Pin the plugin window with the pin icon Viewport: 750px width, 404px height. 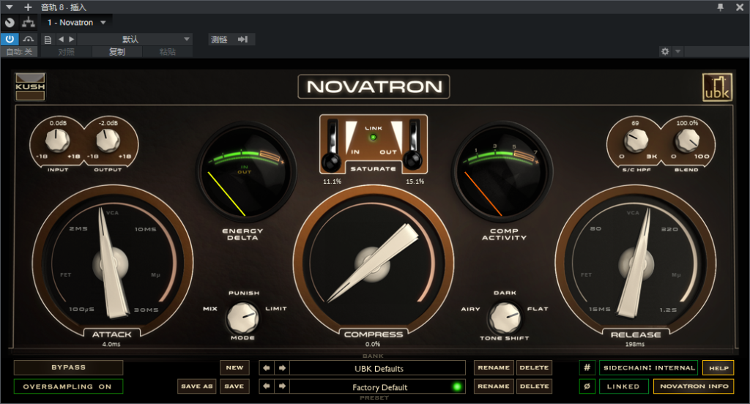point(721,7)
